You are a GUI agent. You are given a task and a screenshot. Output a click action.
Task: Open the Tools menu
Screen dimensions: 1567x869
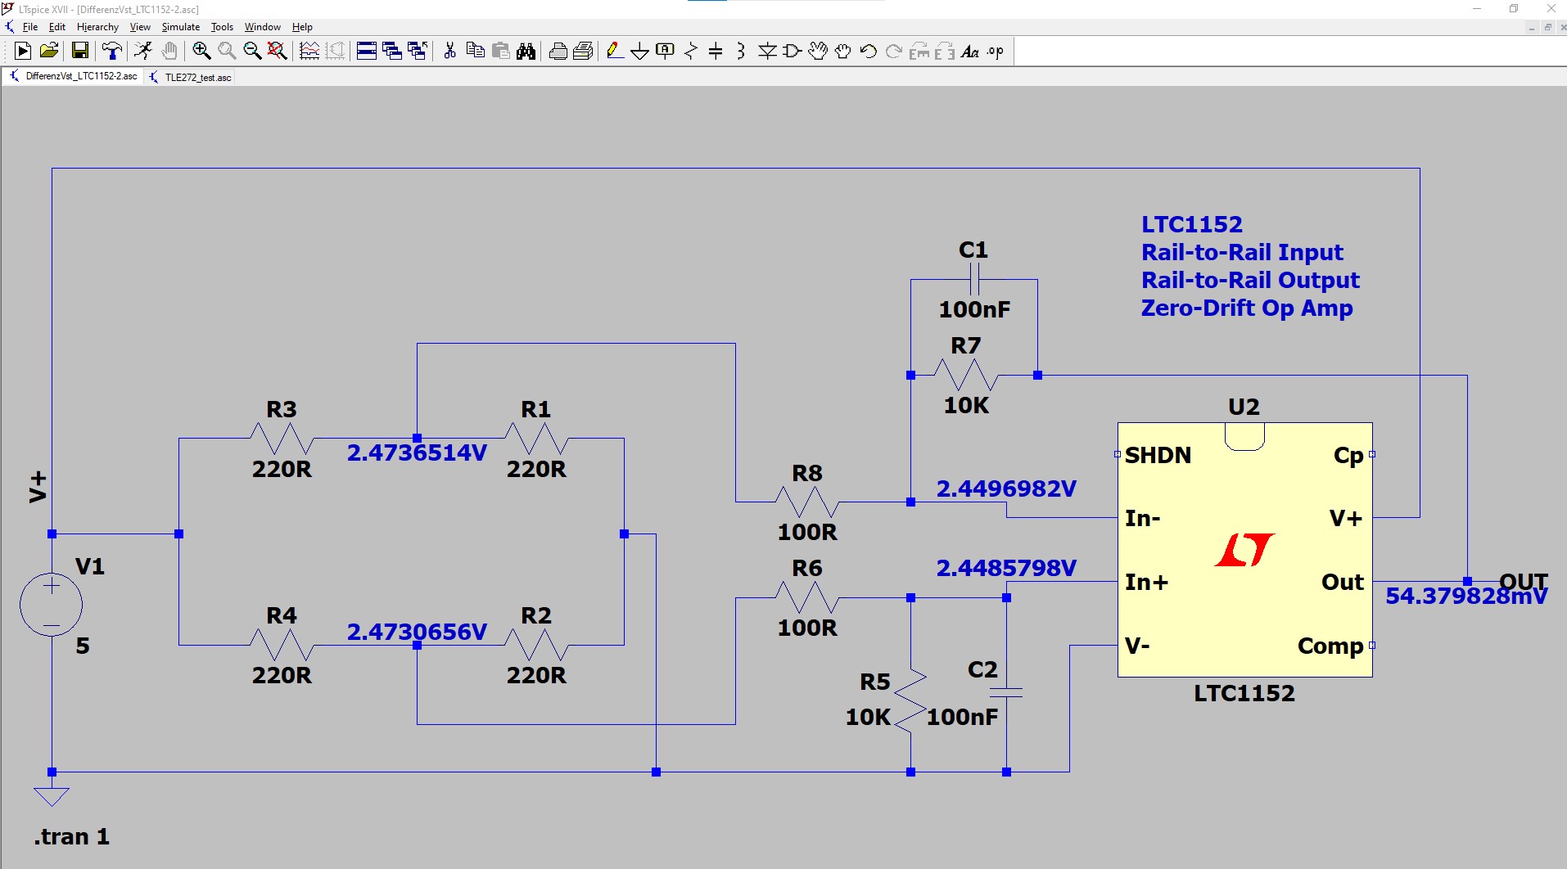pos(222,27)
